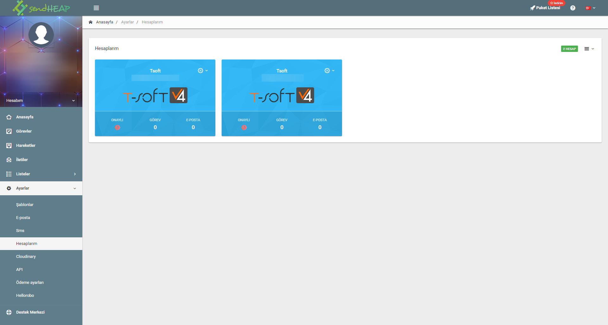Screen dimensions: 608x325
Task: Click Hesaplarım breadcrumb text
Action: pyautogui.click(x=152, y=22)
